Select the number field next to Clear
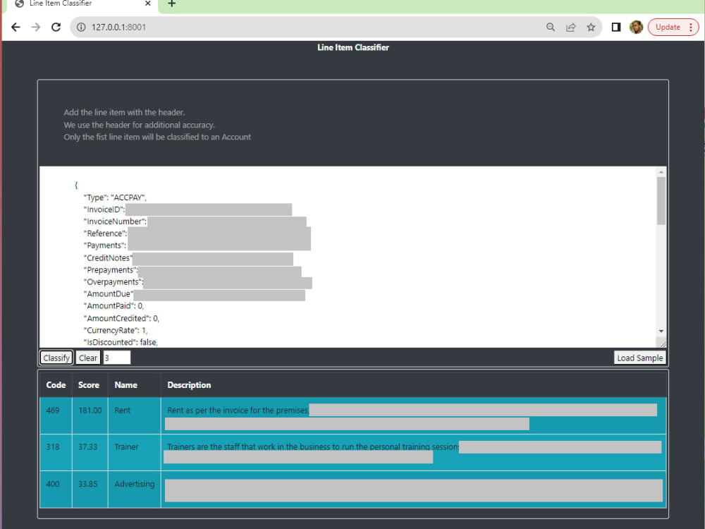The image size is (705, 529). pos(116,358)
